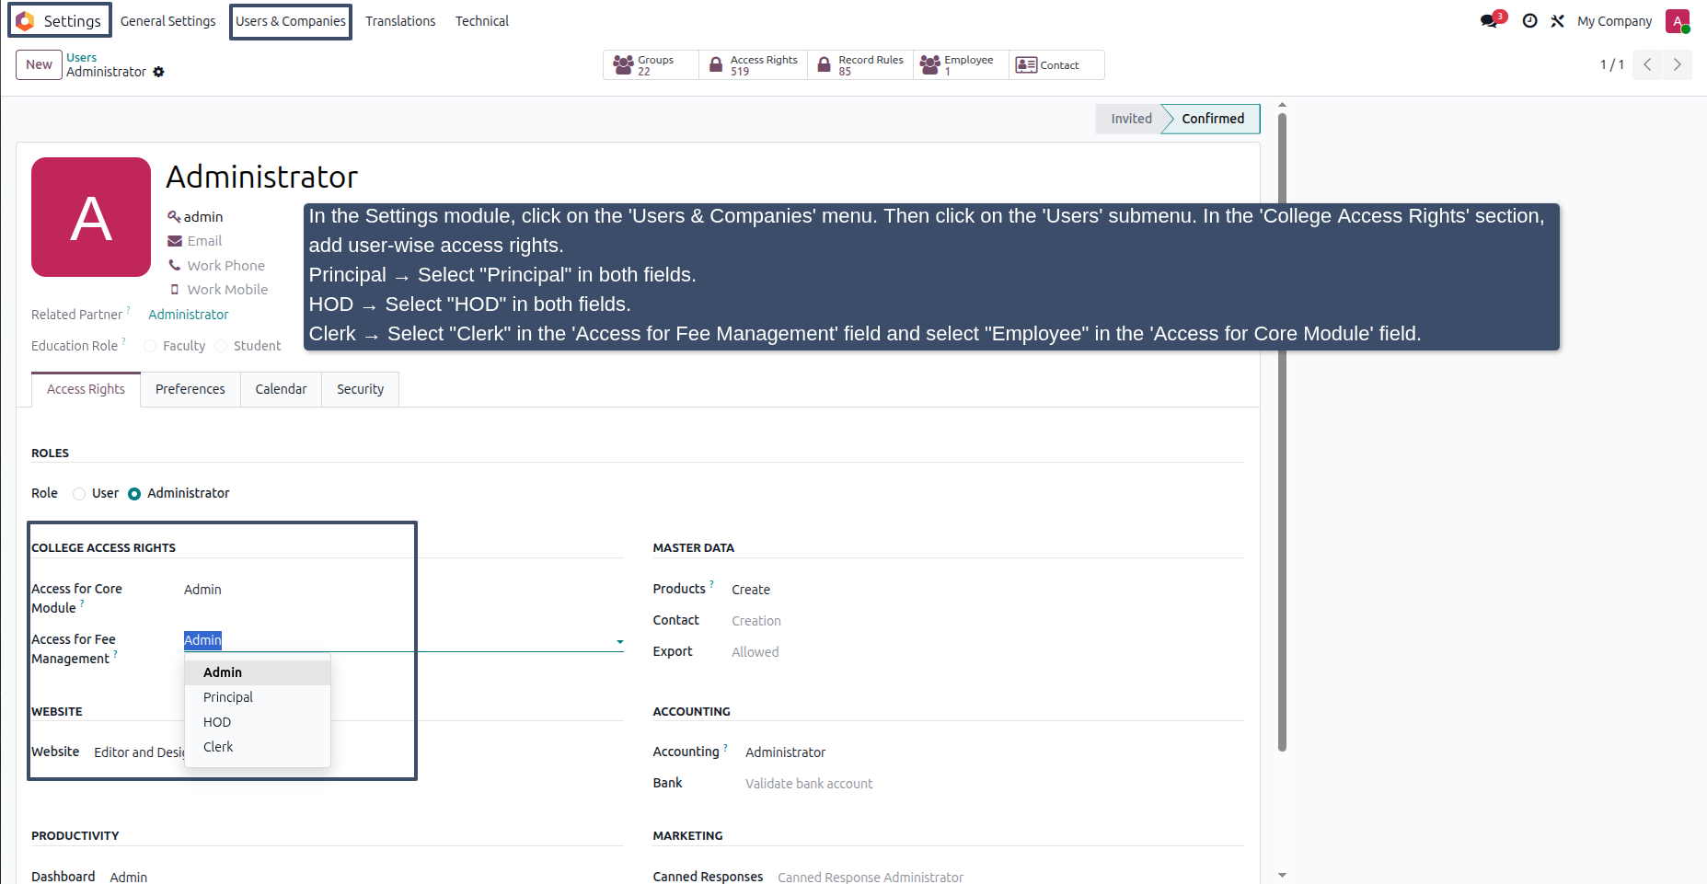1707x884 pixels.
Task: Click the My Company switcher
Action: tap(1614, 21)
